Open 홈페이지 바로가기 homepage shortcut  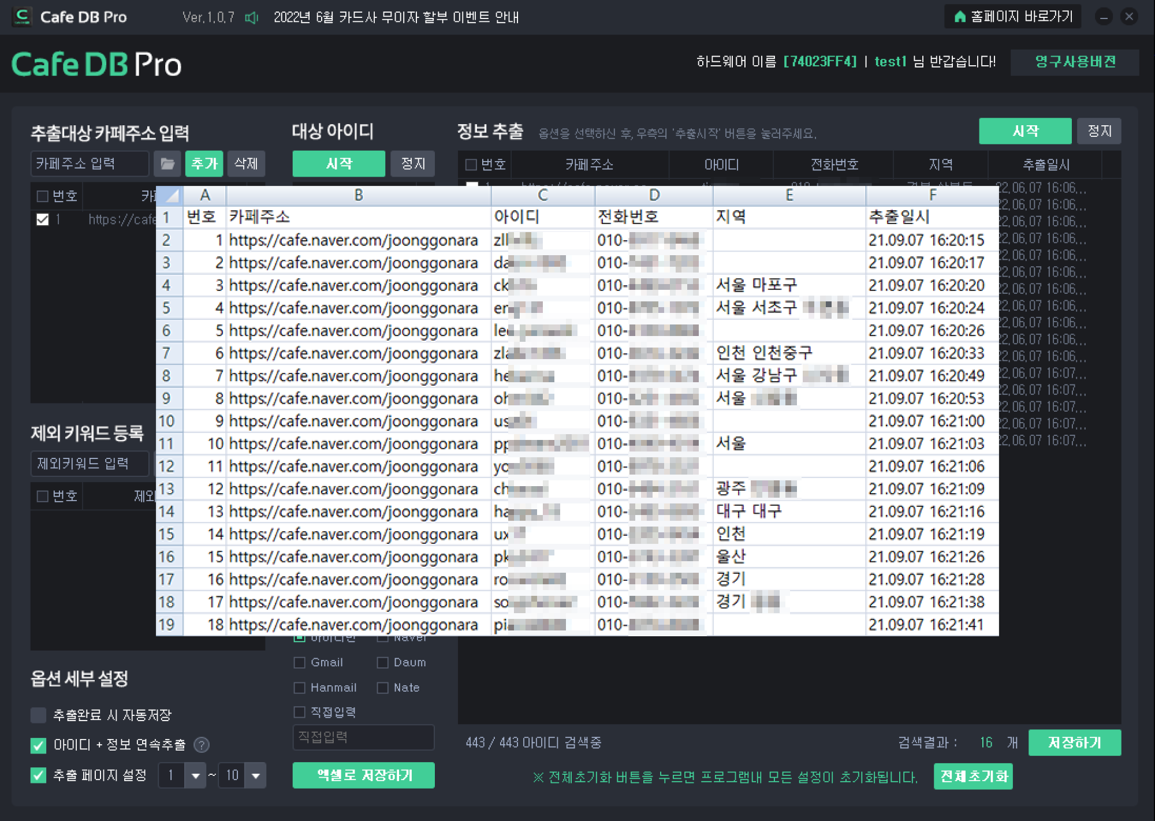pos(1013,17)
